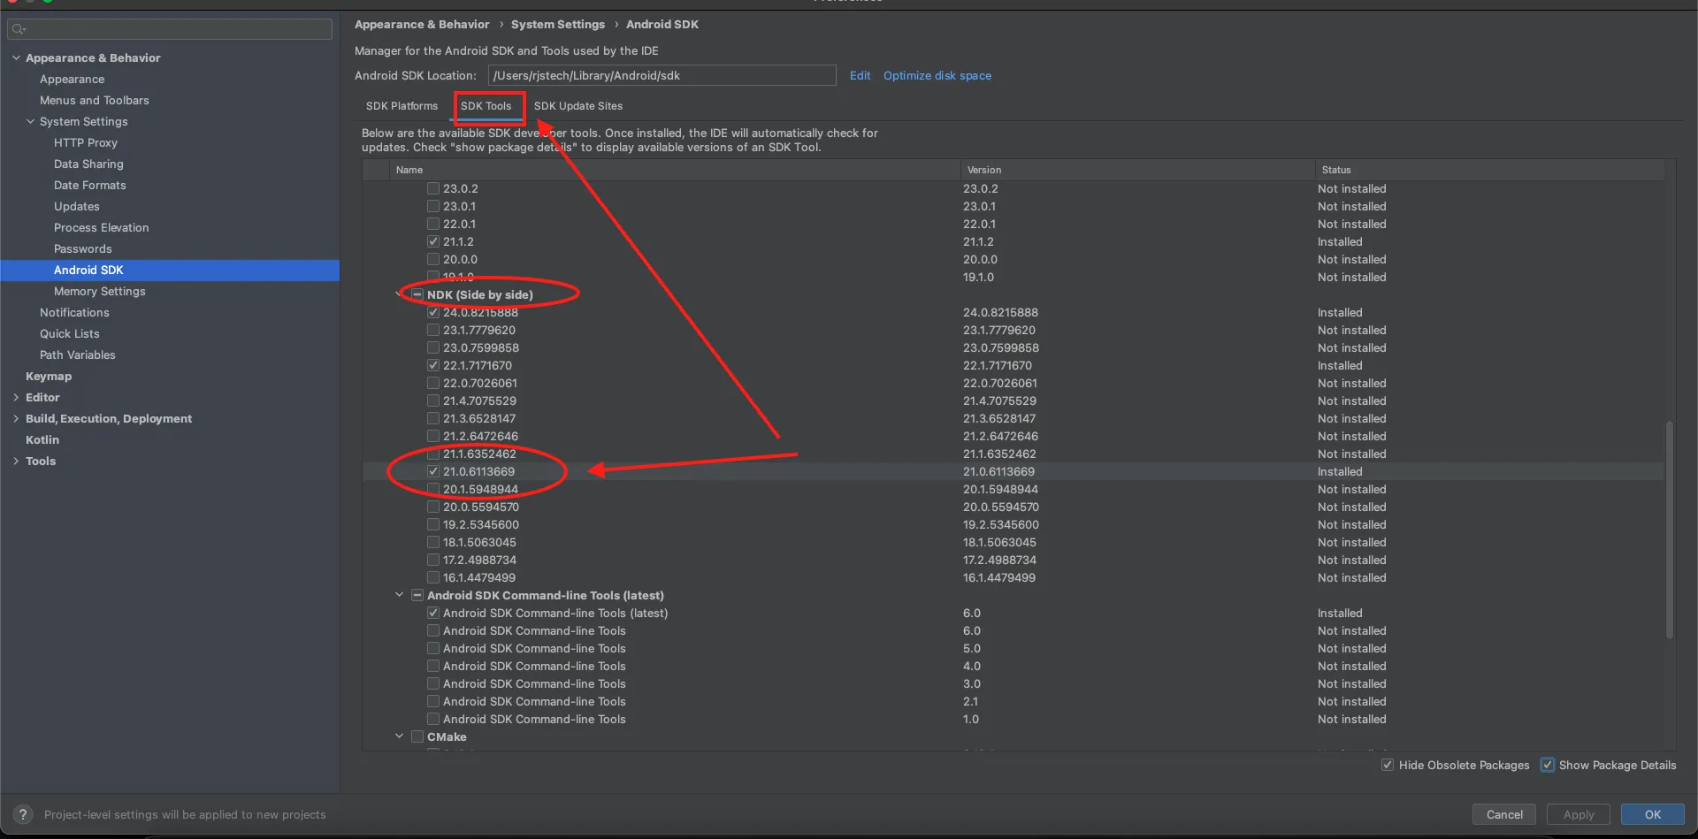1698x839 pixels.
Task: Collapse the Appearance & Behavior section
Action: [16, 57]
